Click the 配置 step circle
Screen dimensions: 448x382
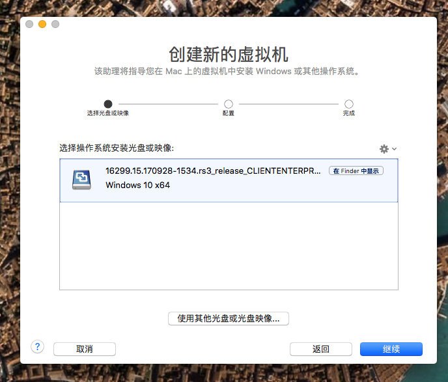coord(229,103)
